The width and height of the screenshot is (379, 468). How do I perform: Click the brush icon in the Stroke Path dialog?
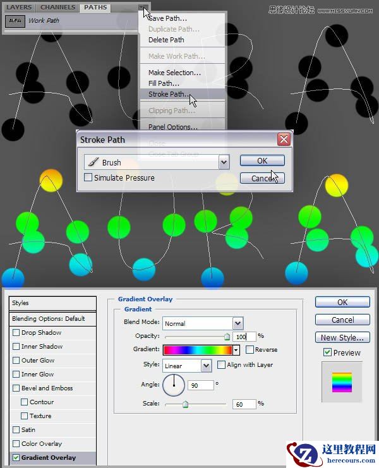coord(93,162)
